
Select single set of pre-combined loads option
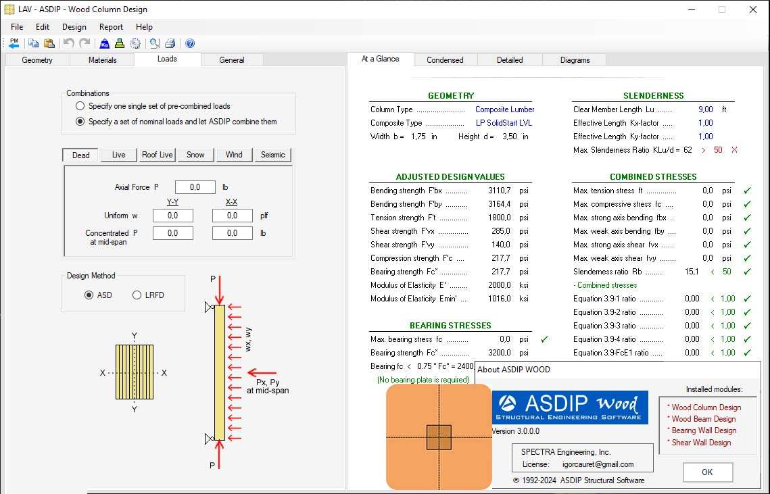click(80, 106)
